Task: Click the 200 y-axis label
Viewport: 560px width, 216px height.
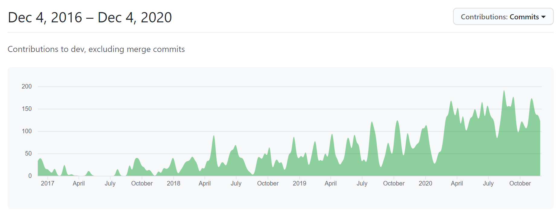Action: pyautogui.click(x=27, y=86)
